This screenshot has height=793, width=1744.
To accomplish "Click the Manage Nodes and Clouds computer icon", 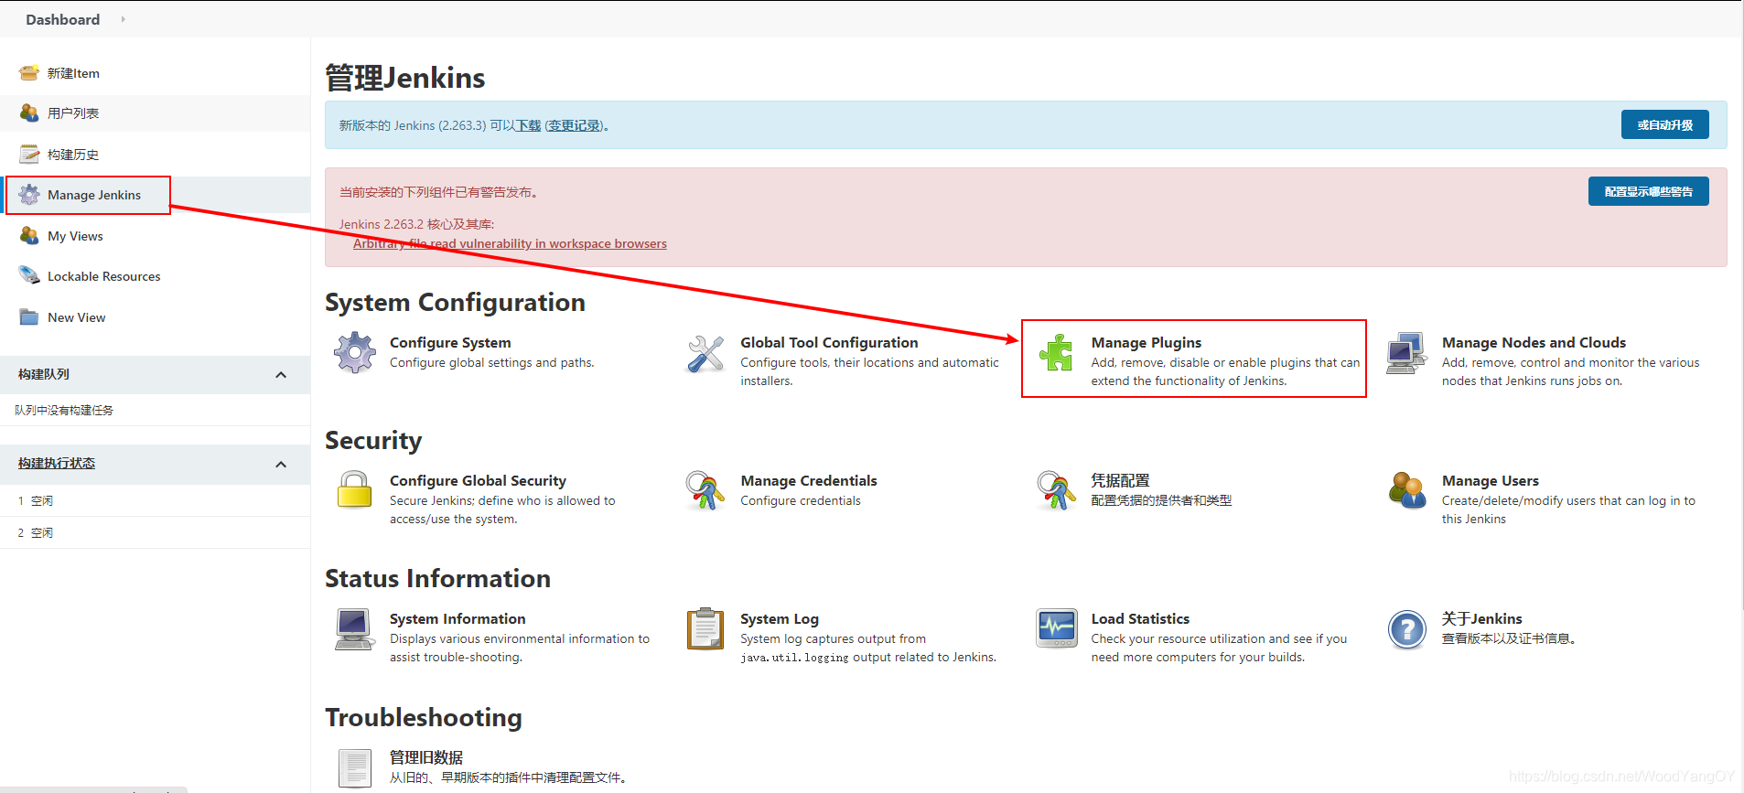I will 1406,353.
